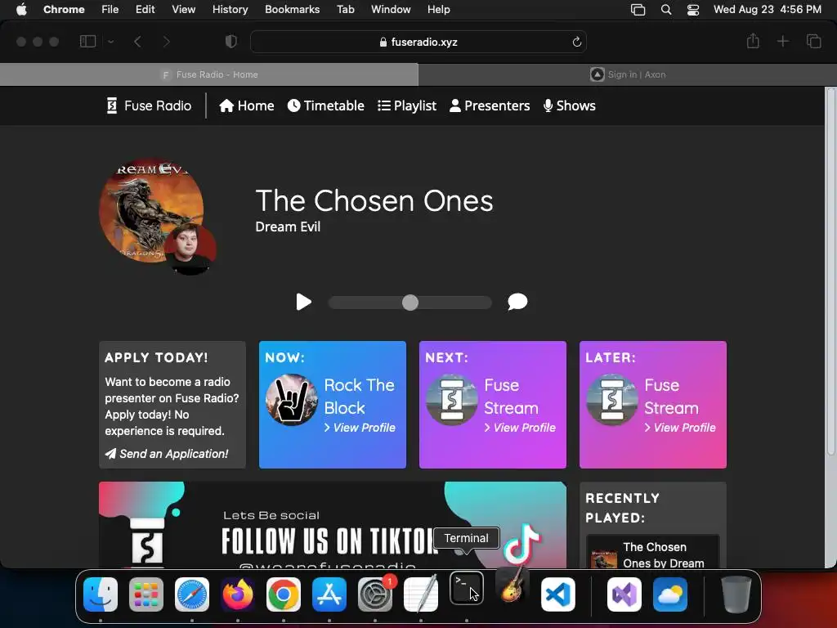Open the TikTok logo in the banner
Image resolution: width=837 pixels, height=628 pixels.
pos(522,544)
